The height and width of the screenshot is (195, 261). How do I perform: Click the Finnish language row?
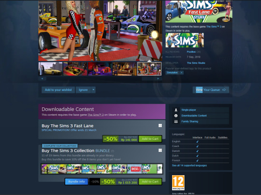[x=201, y=161]
